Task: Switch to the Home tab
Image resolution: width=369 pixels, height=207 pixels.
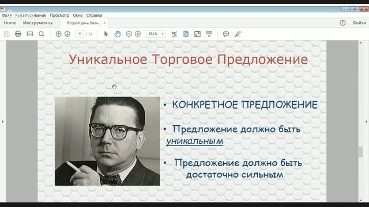Action: 10,23
